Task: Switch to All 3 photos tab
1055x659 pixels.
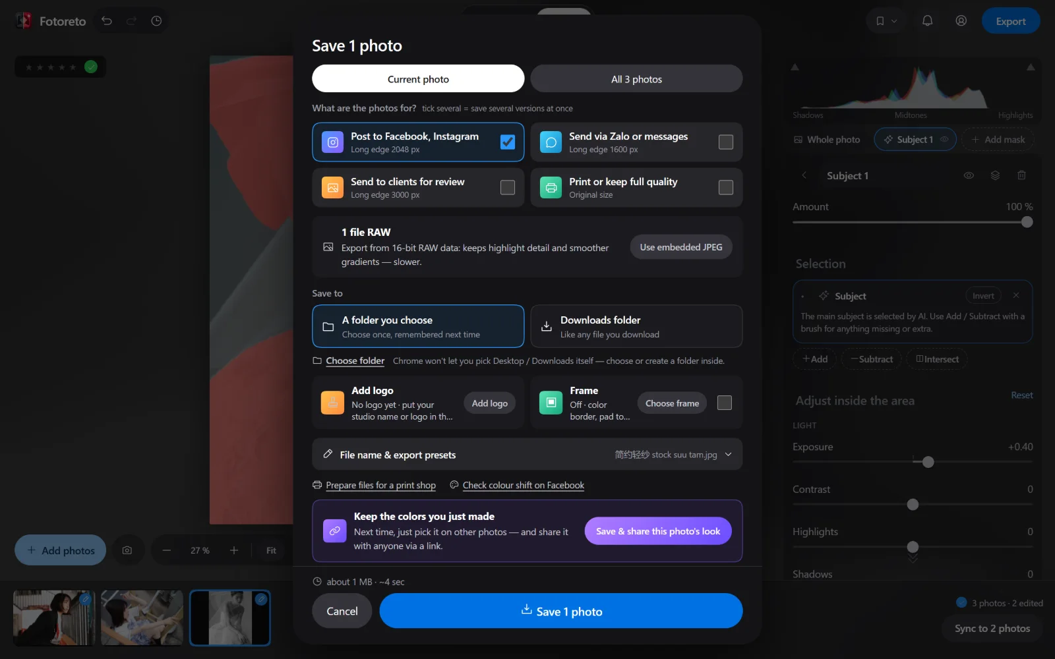Action: click(636, 79)
